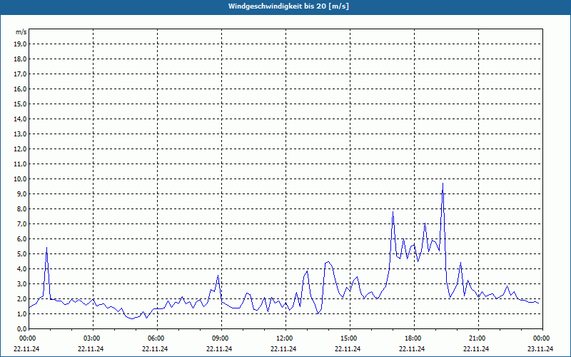Click the '09:00' x-axis time label
The height and width of the screenshot is (357, 571).
click(x=221, y=338)
